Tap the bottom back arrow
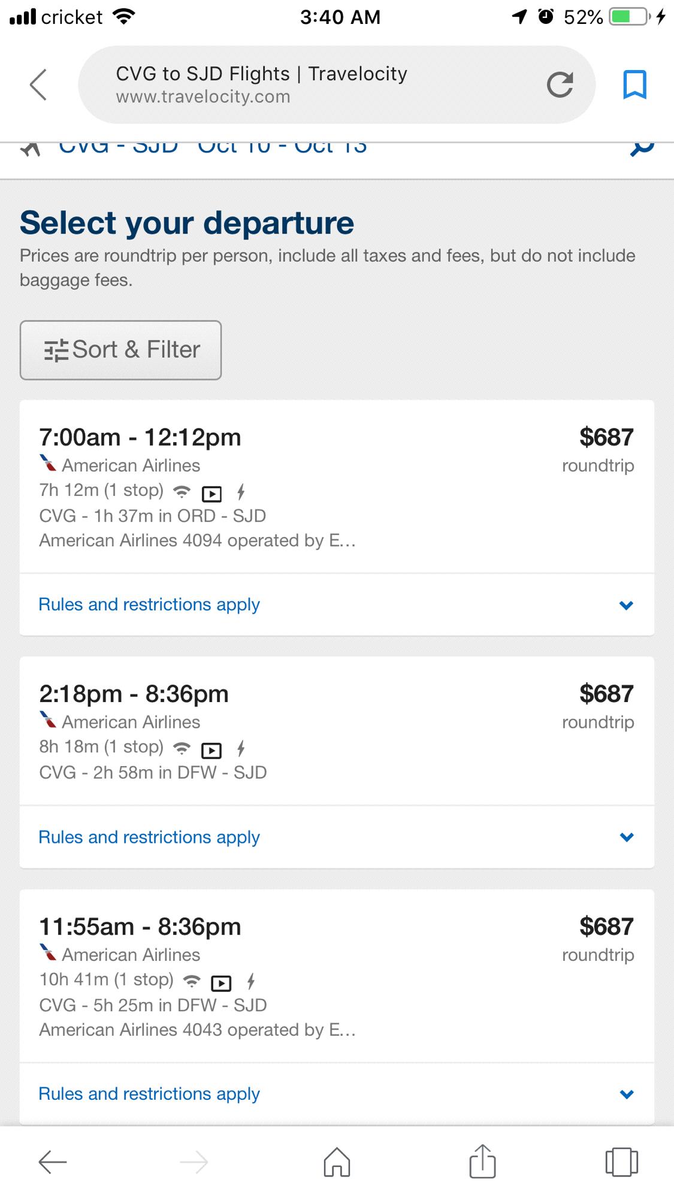The image size is (674, 1198). point(53,1162)
